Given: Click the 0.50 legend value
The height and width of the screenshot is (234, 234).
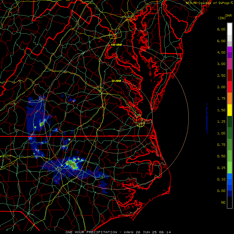Looking at the screenshot, I should click(221, 156).
